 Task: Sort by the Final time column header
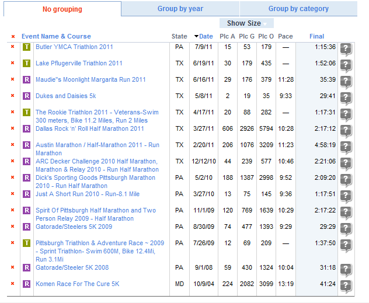[x=317, y=36]
